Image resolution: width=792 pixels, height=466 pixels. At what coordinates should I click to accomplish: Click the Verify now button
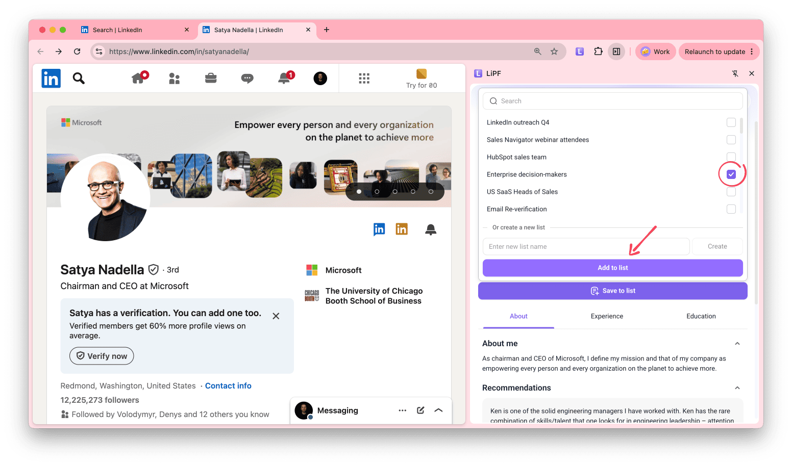pyautogui.click(x=102, y=356)
